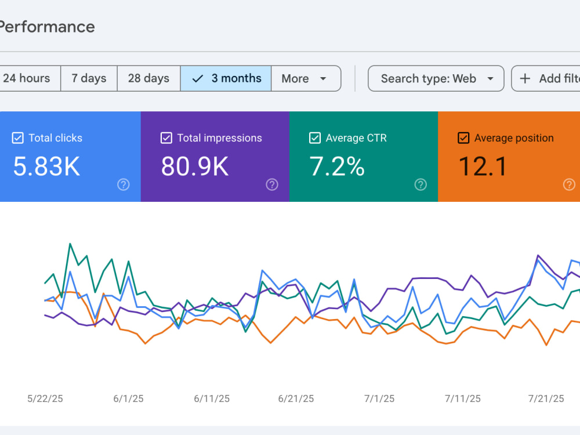Switch to the 28 days range

click(x=148, y=78)
